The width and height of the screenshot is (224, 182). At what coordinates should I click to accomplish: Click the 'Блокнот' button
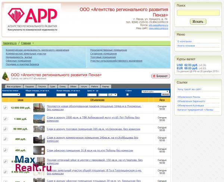click(161, 76)
